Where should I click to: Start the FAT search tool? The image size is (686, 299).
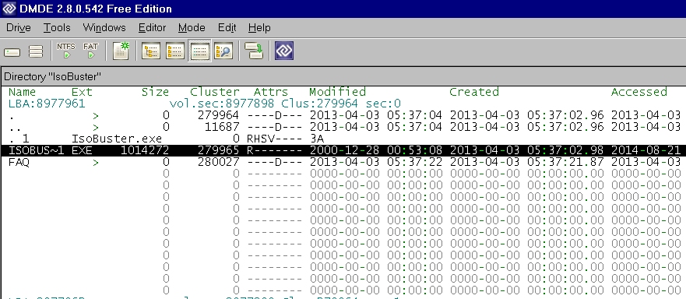pyautogui.click(x=90, y=51)
